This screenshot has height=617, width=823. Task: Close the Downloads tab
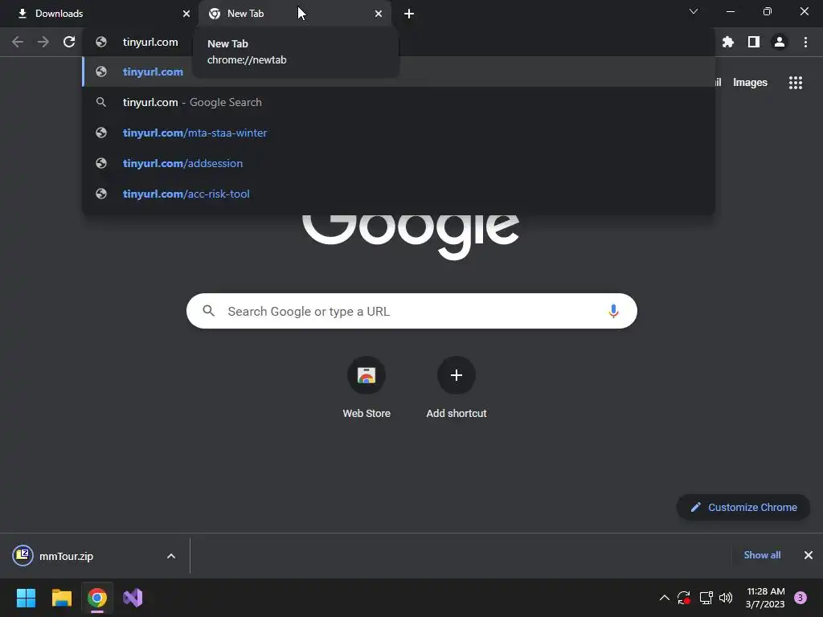point(186,14)
